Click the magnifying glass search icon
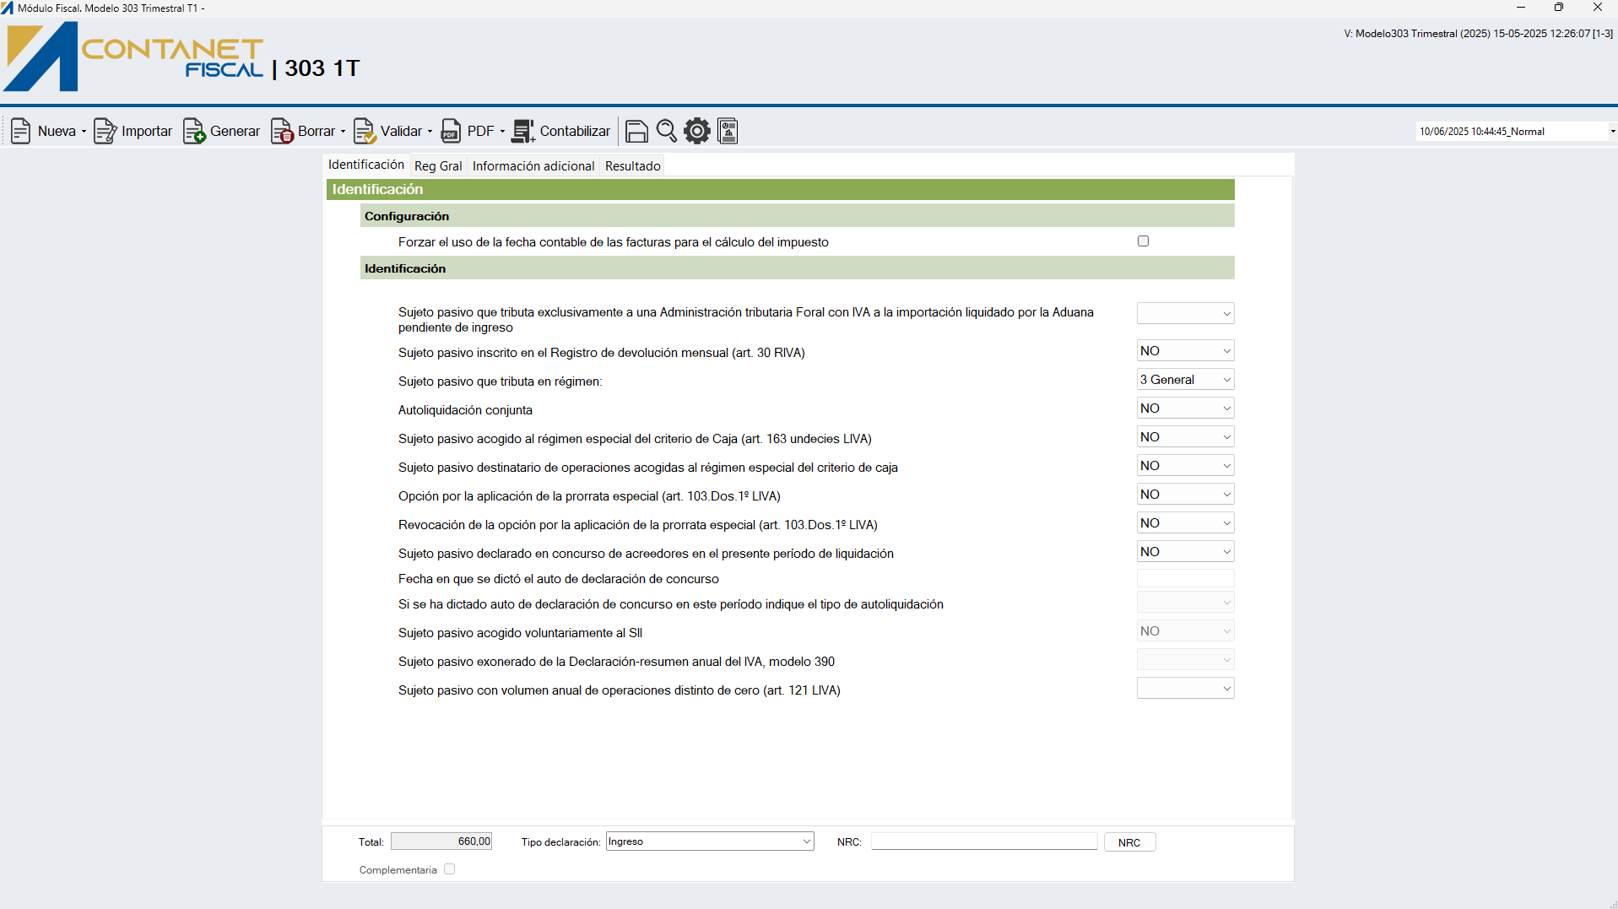 point(667,131)
